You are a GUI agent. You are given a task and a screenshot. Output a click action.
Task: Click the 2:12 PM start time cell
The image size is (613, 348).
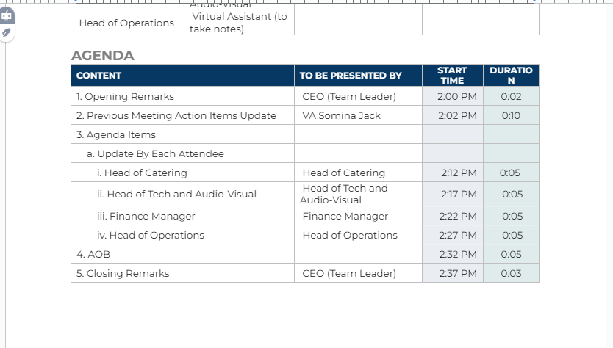pos(453,173)
